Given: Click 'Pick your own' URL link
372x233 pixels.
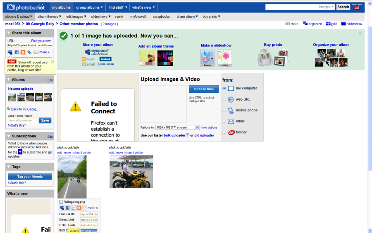Looking at the screenshot, I should [x=41, y=41].
